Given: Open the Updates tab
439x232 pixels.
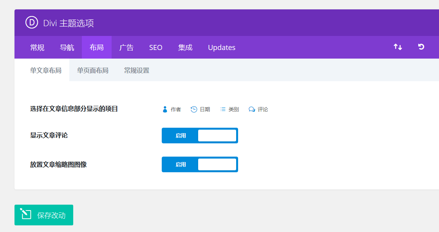Looking at the screenshot, I should click(222, 48).
